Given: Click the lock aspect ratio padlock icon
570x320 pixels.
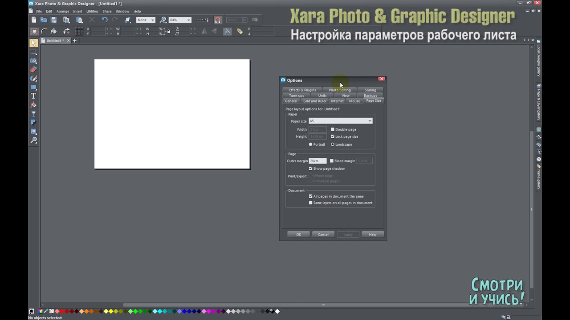Looking at the screenshot, I should (169, 31).
